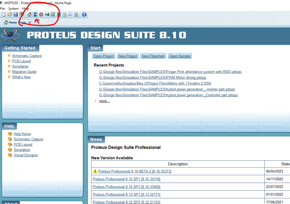Image resolution: width=290 pixels, height=204 pixels.
Task: Open Schematic Capture from the toolbar icon
Action: [x=35, y=14]
